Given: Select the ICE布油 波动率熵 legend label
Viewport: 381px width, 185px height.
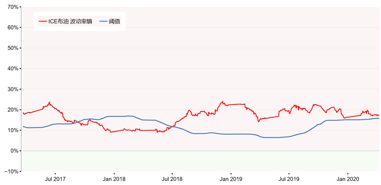Looking at the screenshot, I should pos(70,22).
